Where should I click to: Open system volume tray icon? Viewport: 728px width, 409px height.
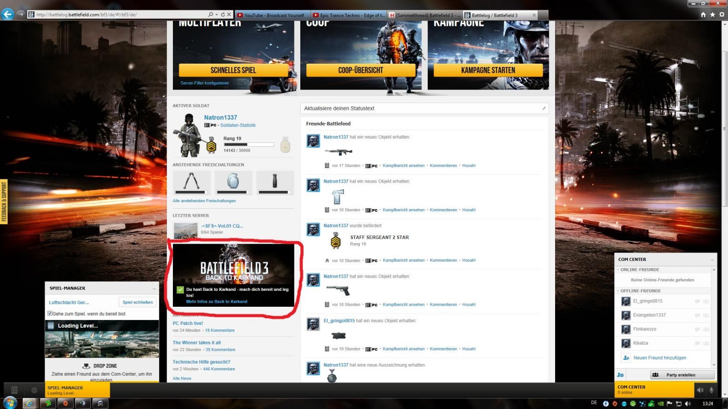point(688,403)
